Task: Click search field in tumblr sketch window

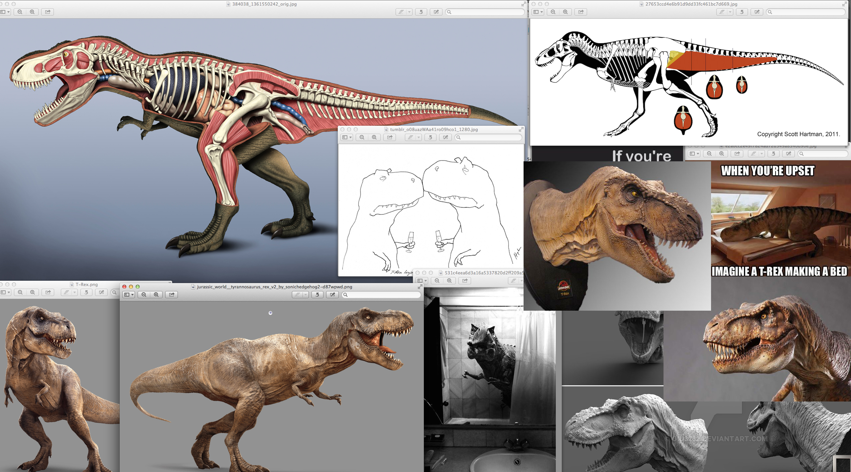Action: (488, 137)
